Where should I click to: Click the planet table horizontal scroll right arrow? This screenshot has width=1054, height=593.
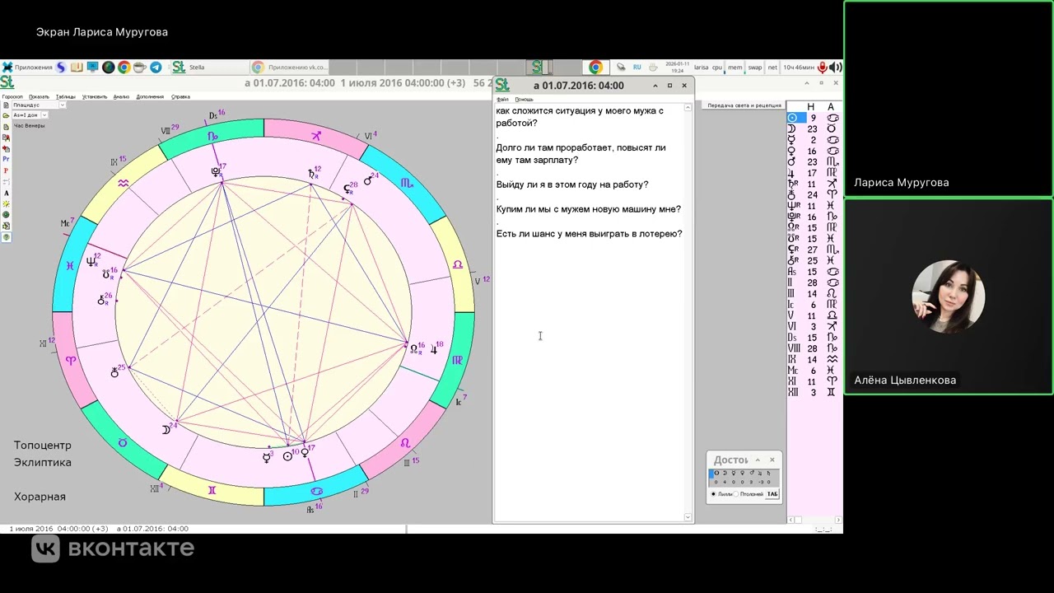(838, 520)
